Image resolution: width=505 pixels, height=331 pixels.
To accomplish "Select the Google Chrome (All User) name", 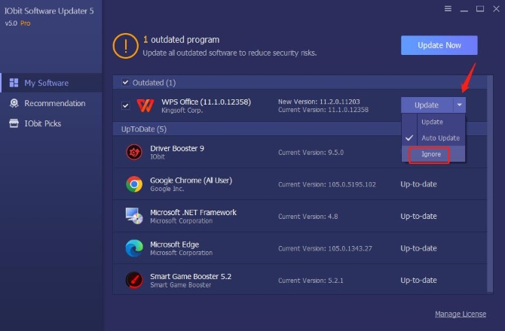I will [x=191, y=181].
